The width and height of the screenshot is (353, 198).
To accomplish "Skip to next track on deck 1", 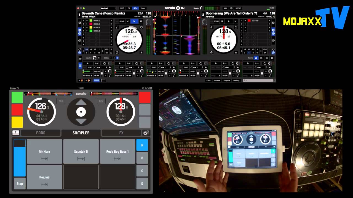I will point(141,21).
